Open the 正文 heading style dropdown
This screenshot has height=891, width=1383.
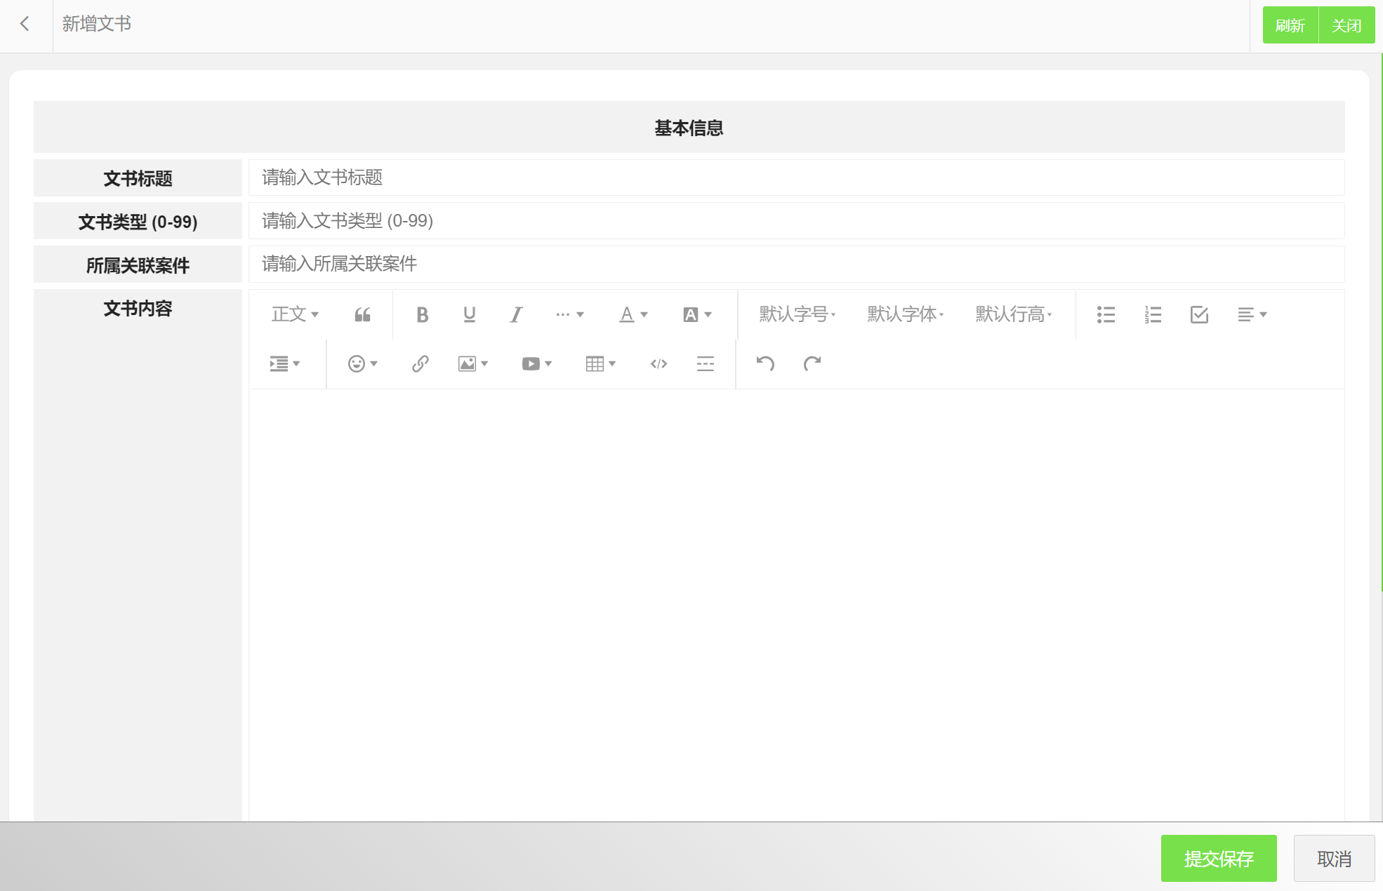pos(295,314)
